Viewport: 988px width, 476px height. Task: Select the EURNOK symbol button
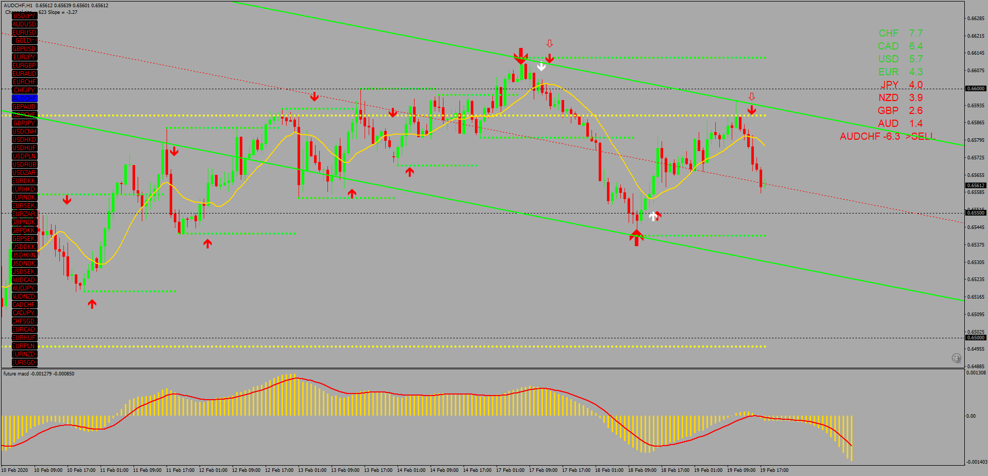25,198
